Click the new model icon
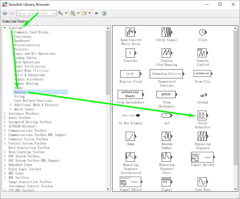Screen dimensions: 240x199 [x=73, y=13]
